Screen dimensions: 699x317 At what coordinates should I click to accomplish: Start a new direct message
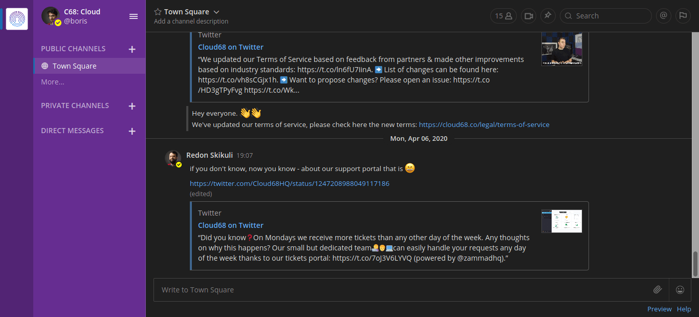132,131
